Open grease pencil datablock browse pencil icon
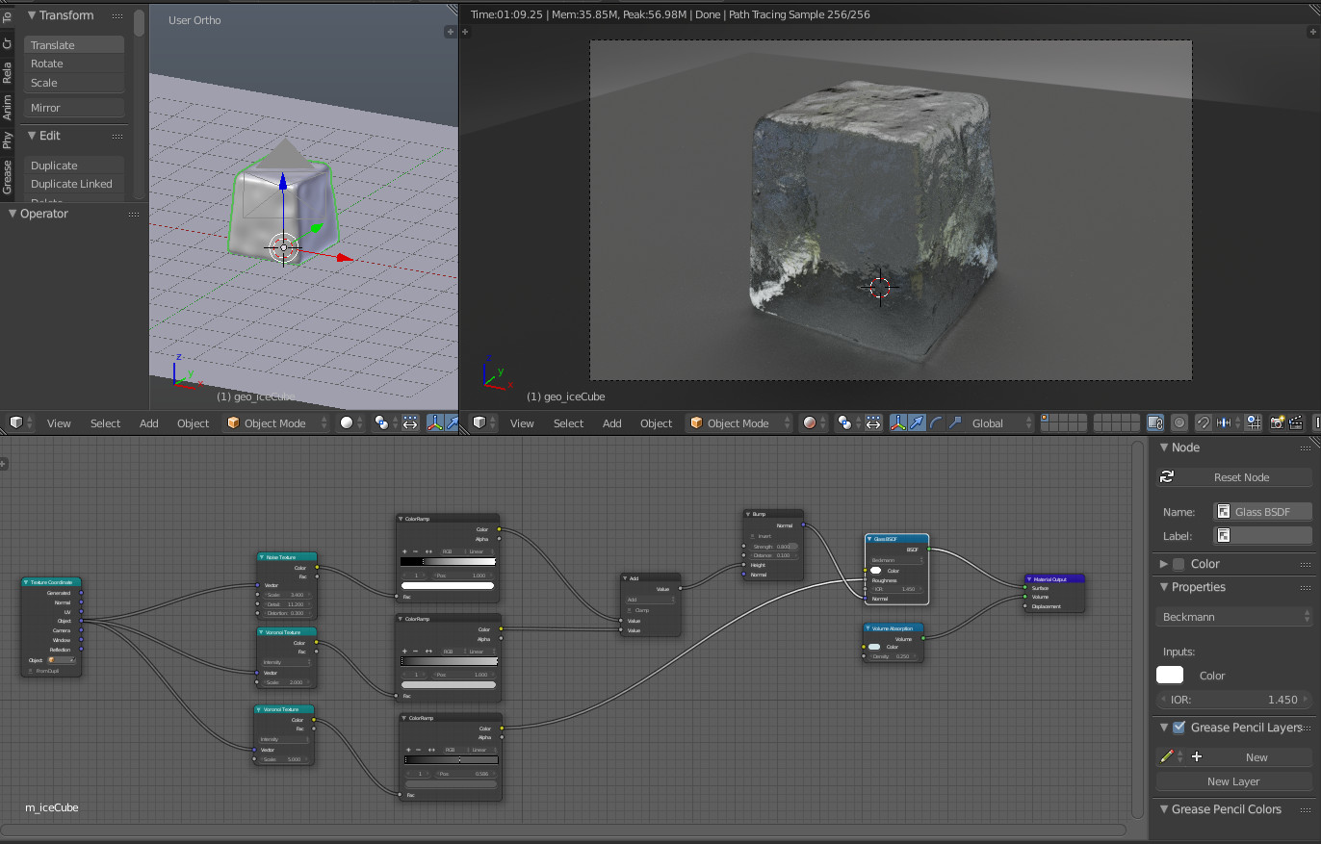The image size is (1321, 844). [x=1171, y=757]
